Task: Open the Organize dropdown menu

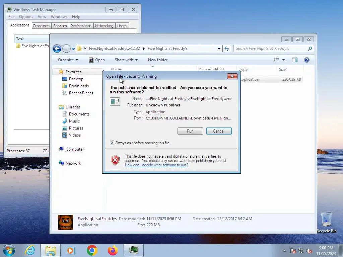Action: tap(68, 60)
